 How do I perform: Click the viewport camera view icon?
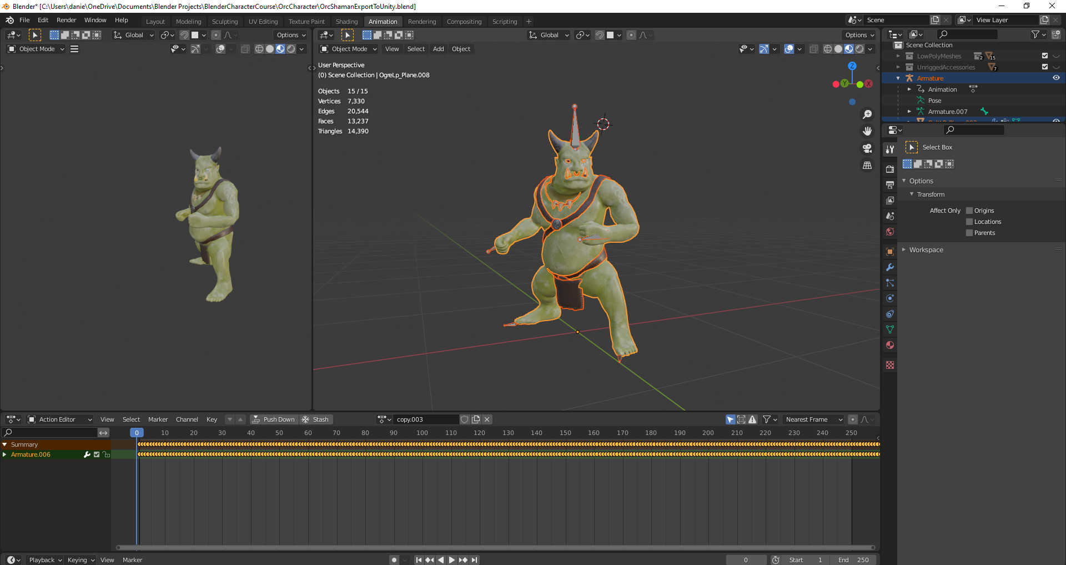pos(867,148)
